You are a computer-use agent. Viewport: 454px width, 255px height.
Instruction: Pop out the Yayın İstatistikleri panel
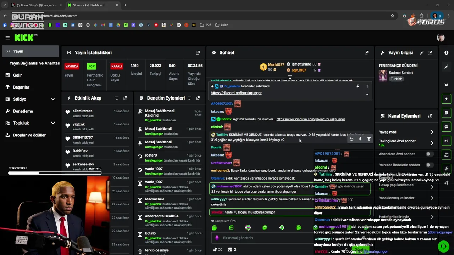(198, 53)
